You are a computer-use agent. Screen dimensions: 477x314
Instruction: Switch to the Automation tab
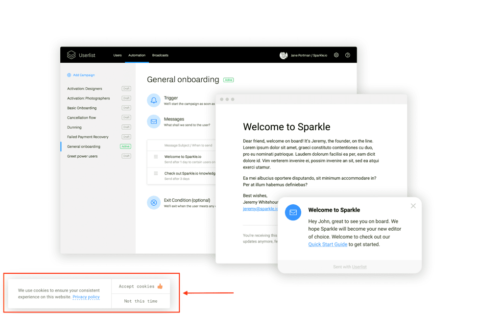pyautogui.click(x=137, y=55)
